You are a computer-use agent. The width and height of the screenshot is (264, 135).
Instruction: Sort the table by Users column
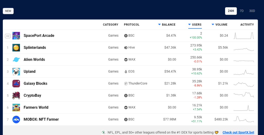195,25
